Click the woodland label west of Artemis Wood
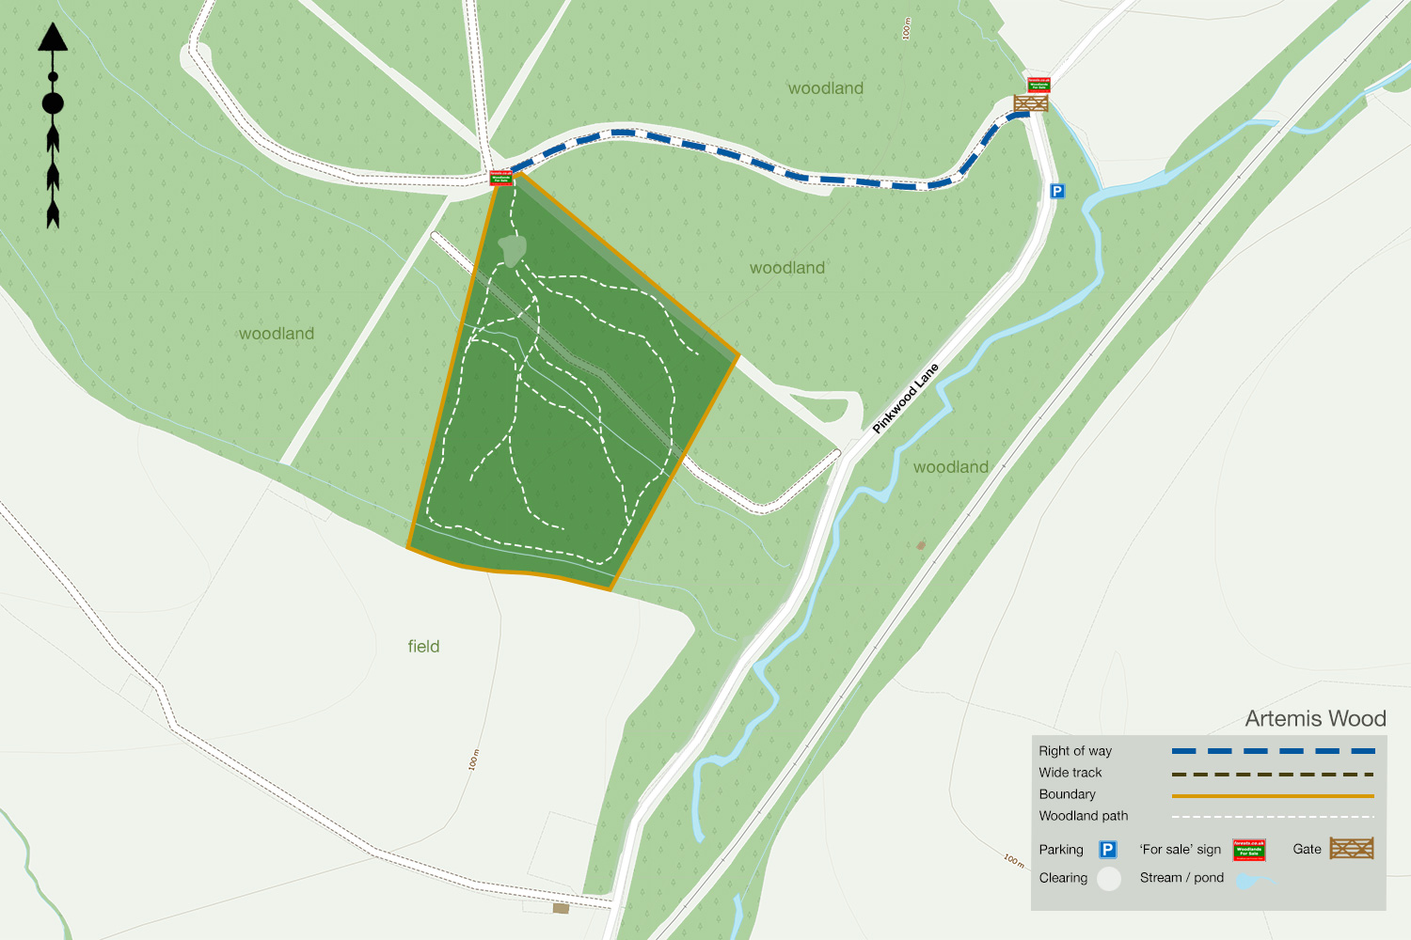The height and width of the screenshot is (940, 1411). (x=277, y=334)
